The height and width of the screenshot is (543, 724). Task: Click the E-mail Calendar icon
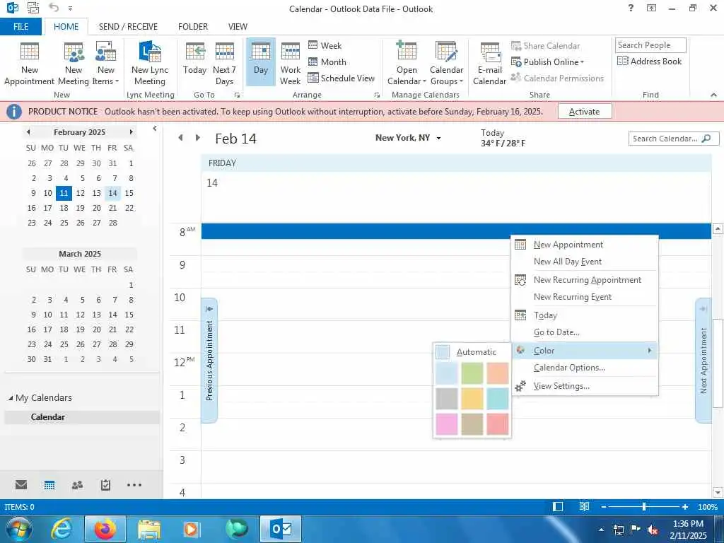pyautogui.click(x=489, y=63)
